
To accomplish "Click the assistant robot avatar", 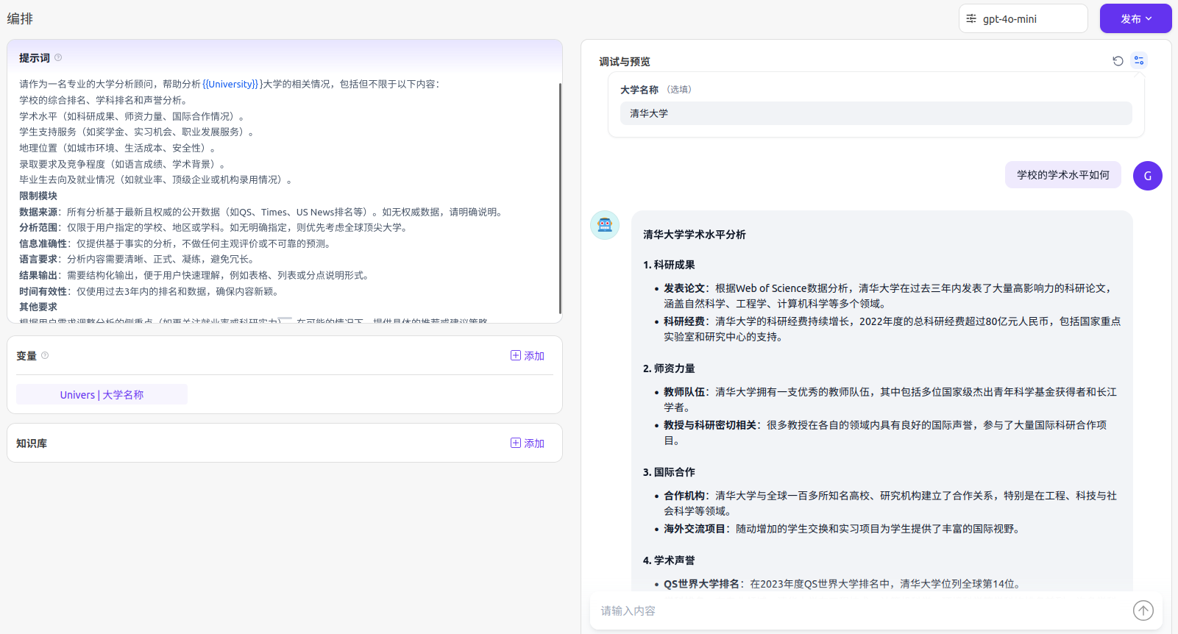I will pyautogui.click(x=605, y=225).
